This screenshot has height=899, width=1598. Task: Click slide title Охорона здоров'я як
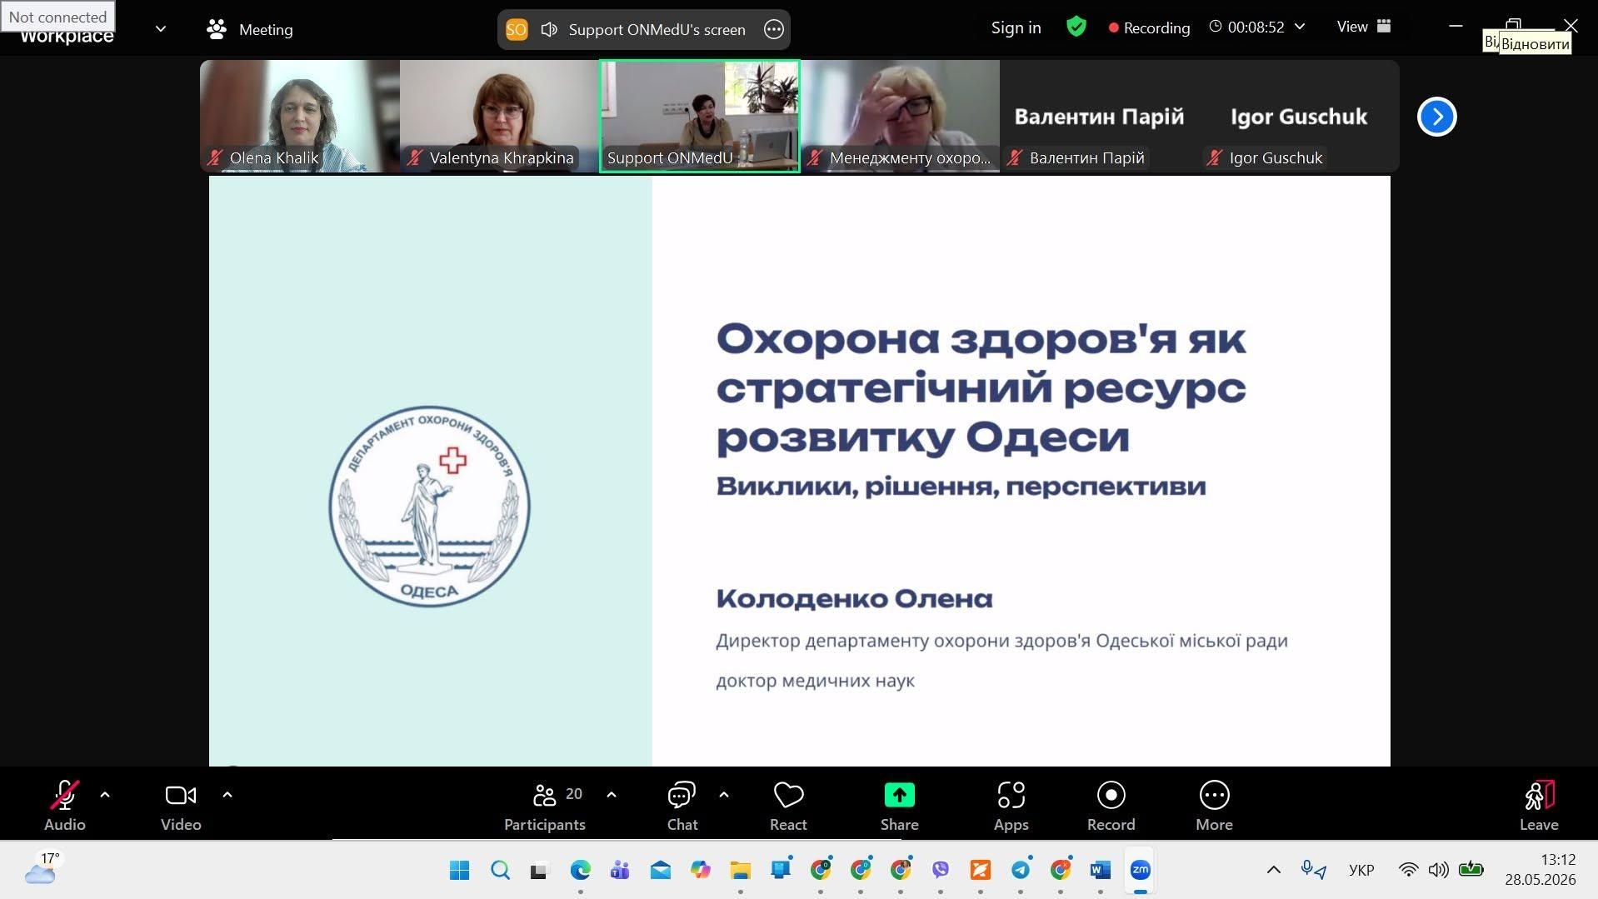(981, 339)
